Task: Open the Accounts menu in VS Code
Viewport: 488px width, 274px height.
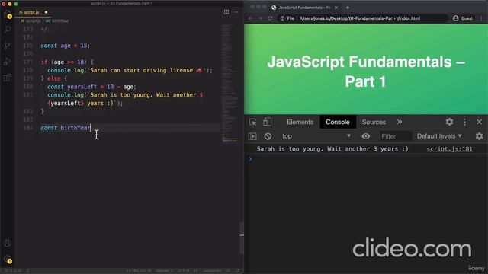Action: [8, 243]
